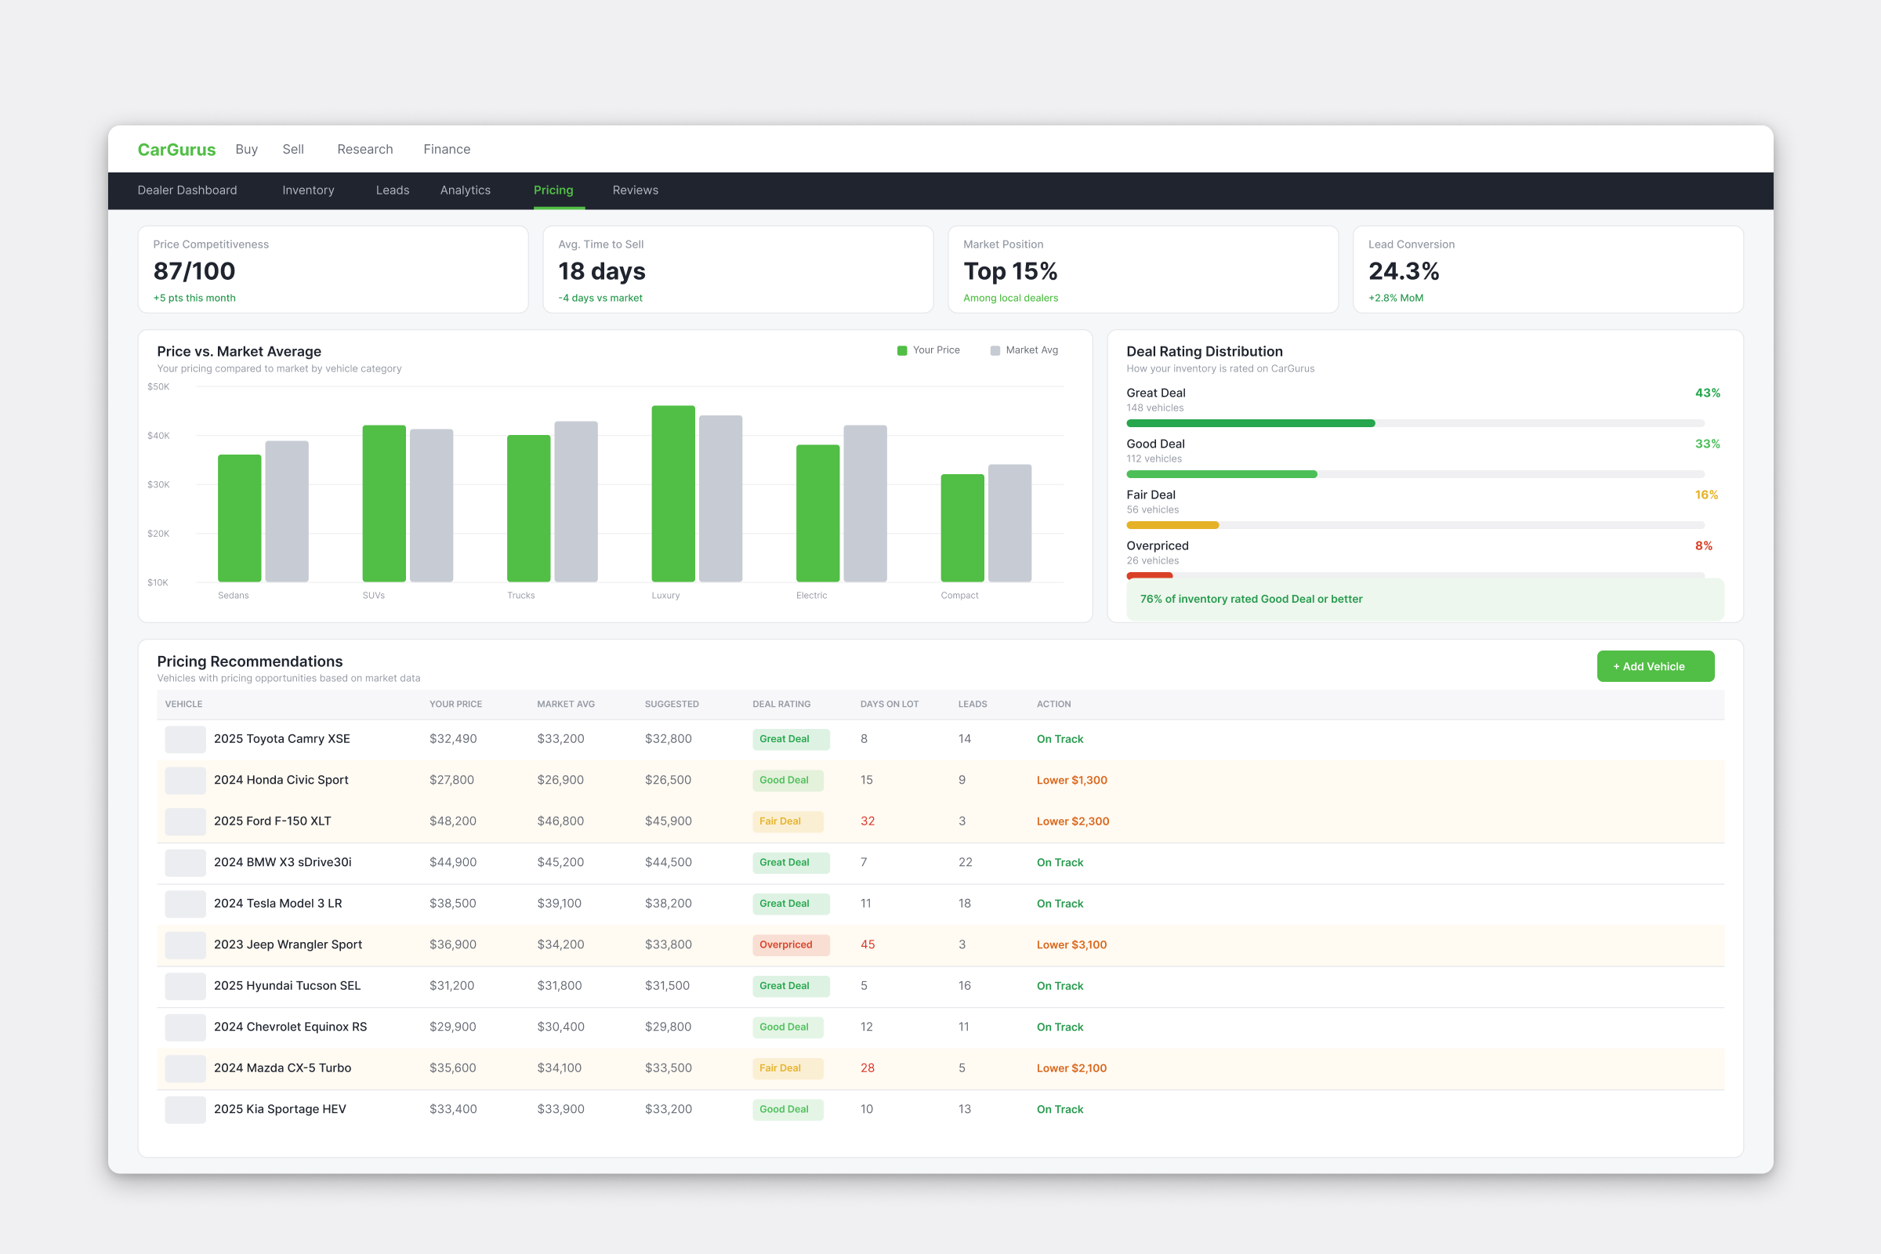This screenshot has height=1254, width=1881.
Task: Click the Lead Conversion 24.3% card
Action: tap(1549, 270)
